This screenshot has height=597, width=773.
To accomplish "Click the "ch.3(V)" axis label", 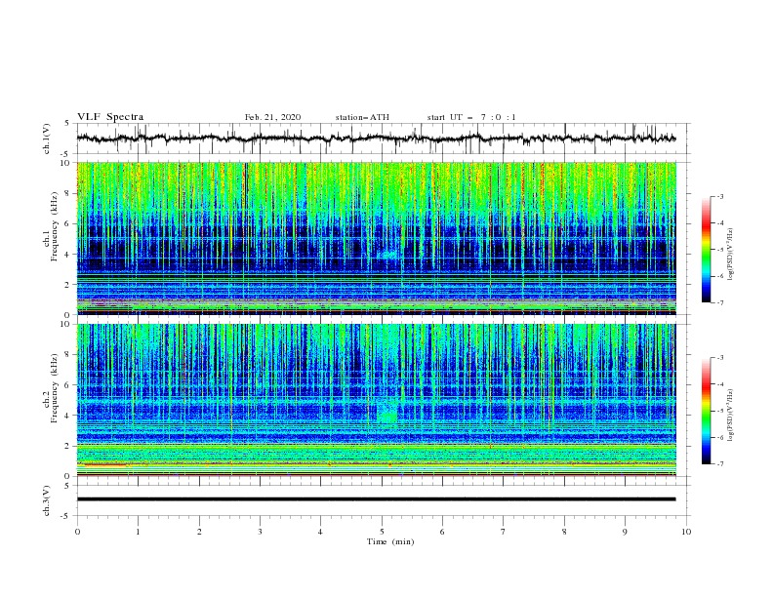I will [47, 500].
